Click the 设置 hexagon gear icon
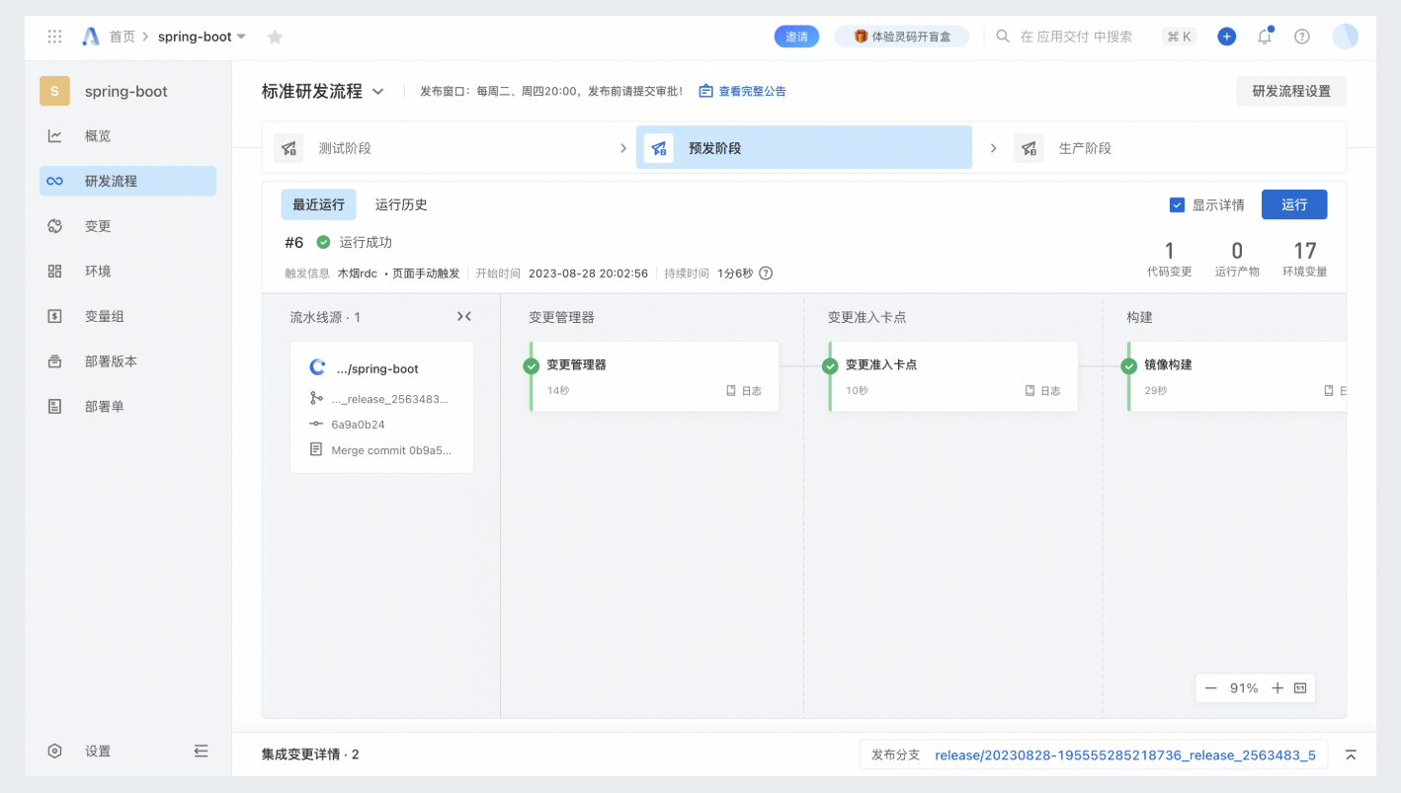The width and height of the screenshot is (1401, 793). click(55, 751)
